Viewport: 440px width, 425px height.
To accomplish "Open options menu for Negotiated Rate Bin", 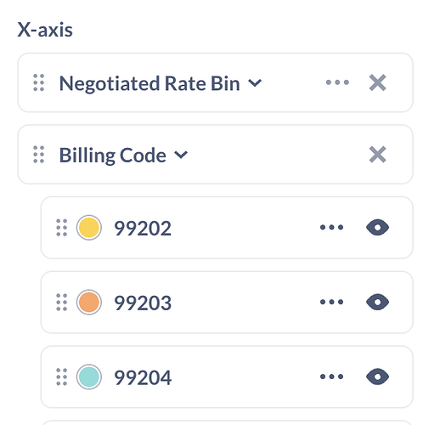I will pyautogui.click(x=337, y=82).
